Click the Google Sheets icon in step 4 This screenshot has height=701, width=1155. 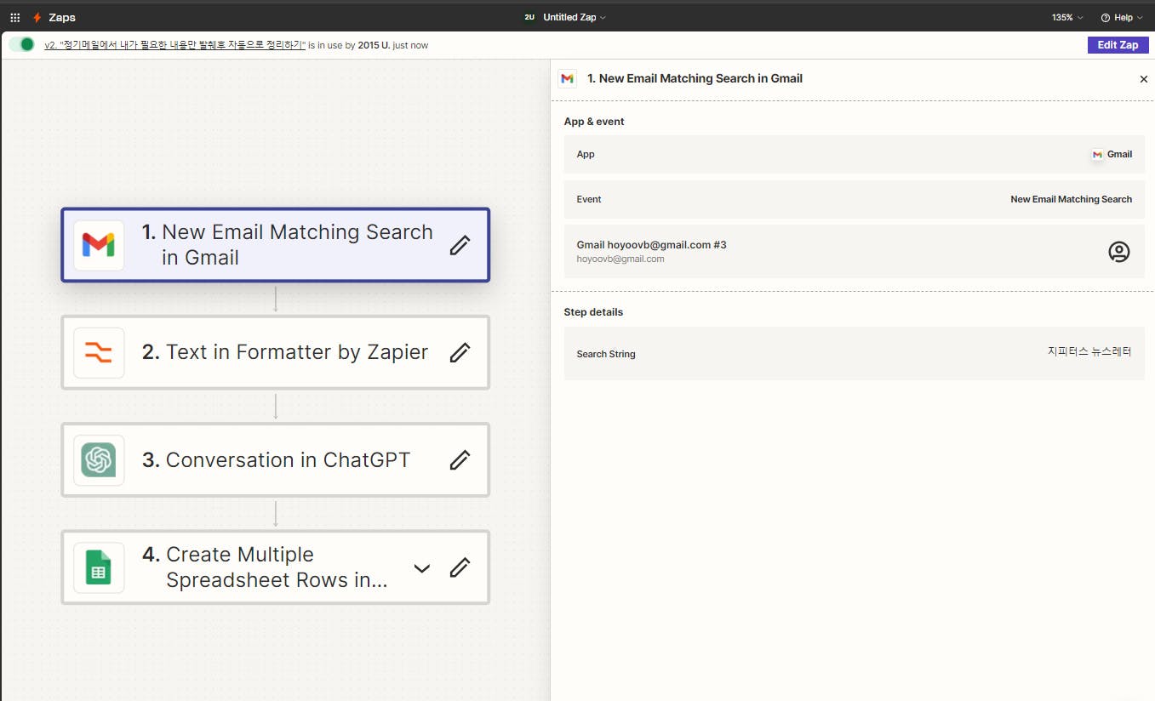coord(99,567)
